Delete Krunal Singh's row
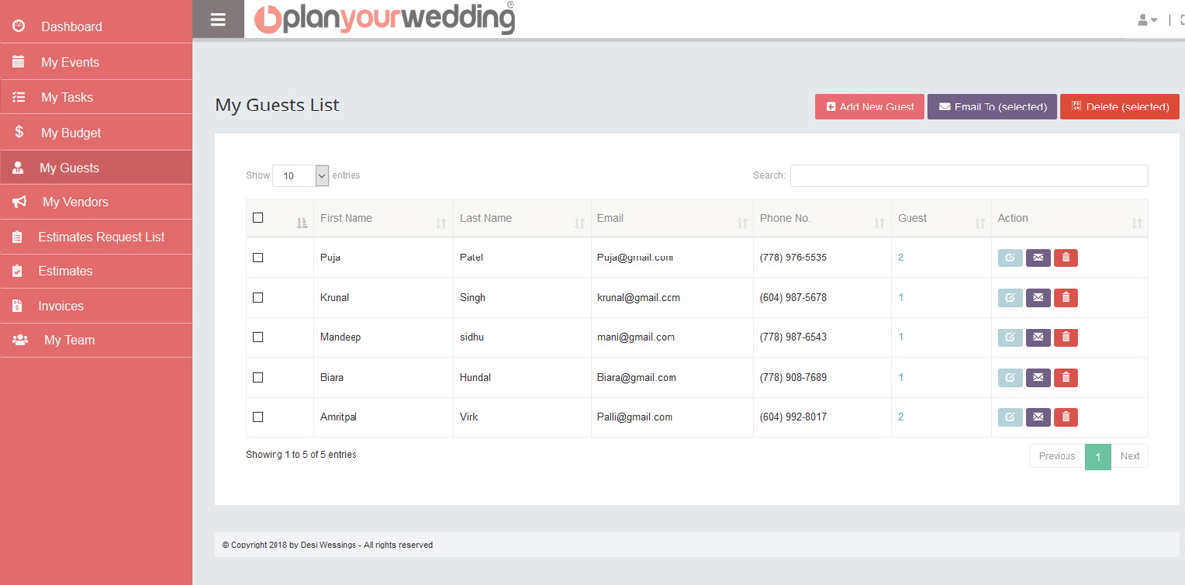Screen dimensions: 1185x585 point(1066,297)
